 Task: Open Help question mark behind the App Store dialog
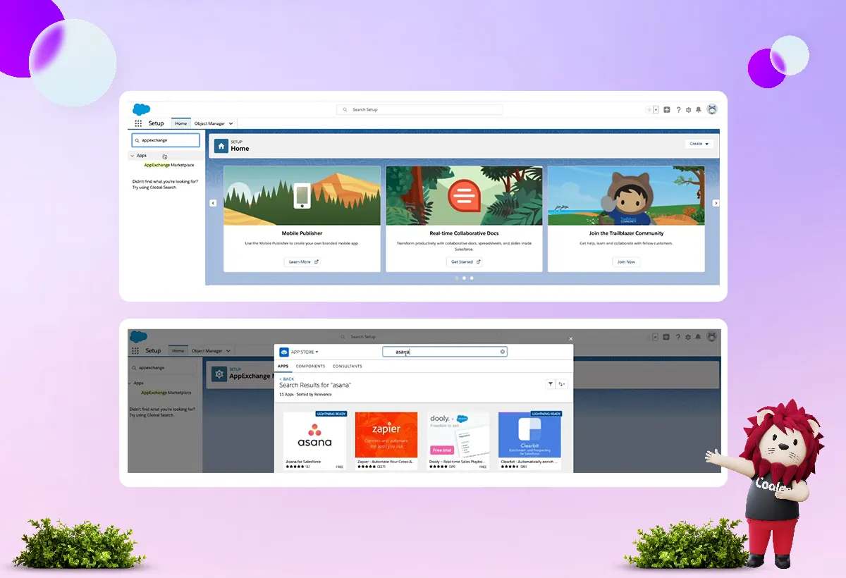pyautogui.click(x=678, y=337)
